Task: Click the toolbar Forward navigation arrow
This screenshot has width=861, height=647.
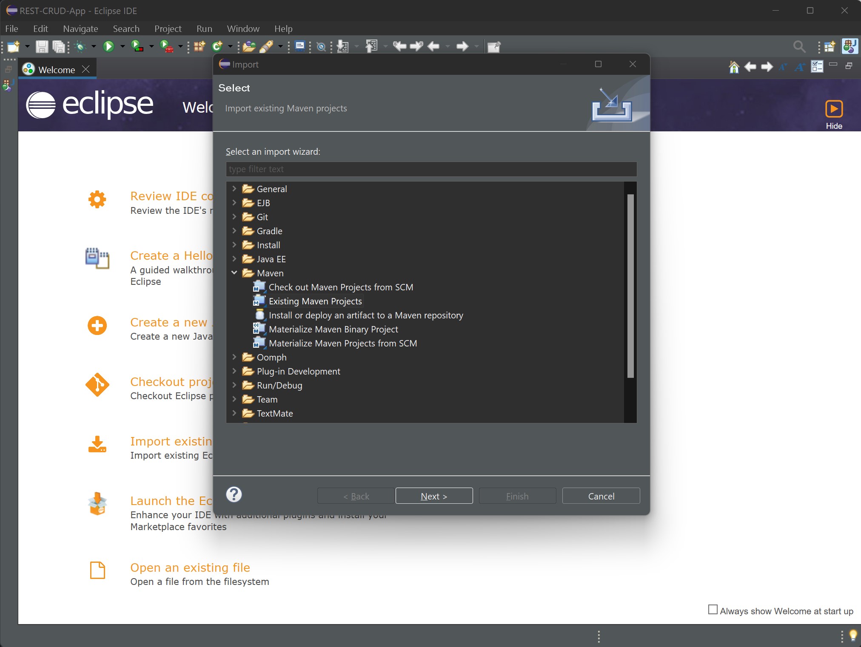Action: coord(462,46)
